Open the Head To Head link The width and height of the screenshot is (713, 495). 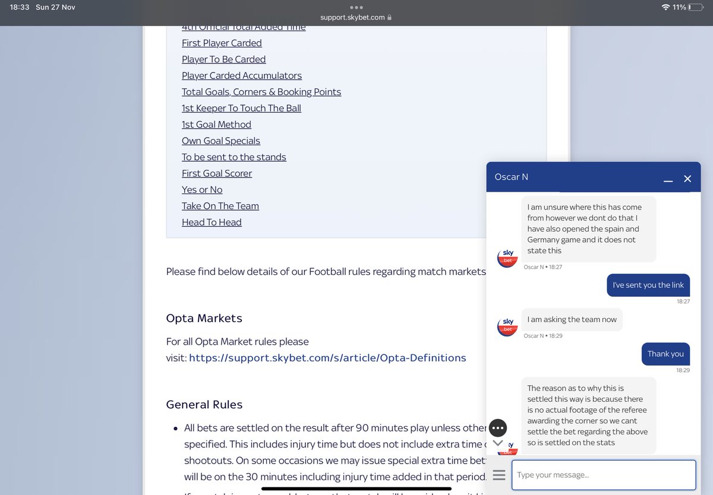pyautogui.click(x=212, y=223)
